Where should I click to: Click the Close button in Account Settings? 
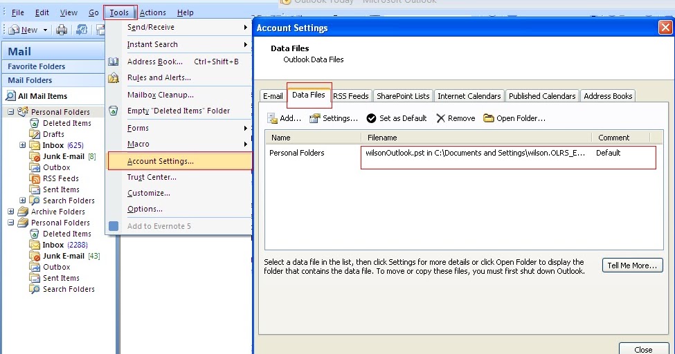point(643,349)
